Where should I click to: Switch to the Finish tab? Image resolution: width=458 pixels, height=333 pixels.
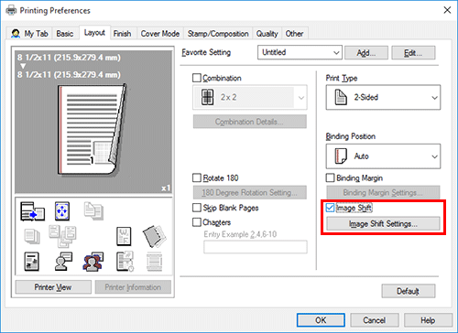tap(122, 34)
